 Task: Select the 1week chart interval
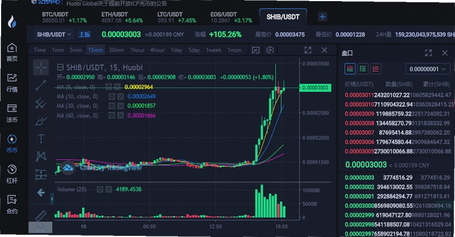point(214,50)
